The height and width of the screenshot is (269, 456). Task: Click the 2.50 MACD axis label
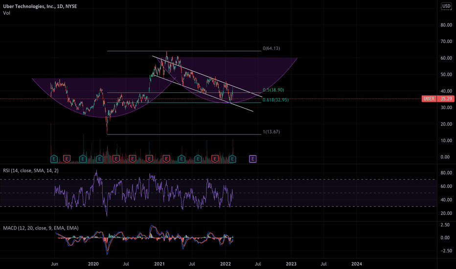click(x=445, y=225)
